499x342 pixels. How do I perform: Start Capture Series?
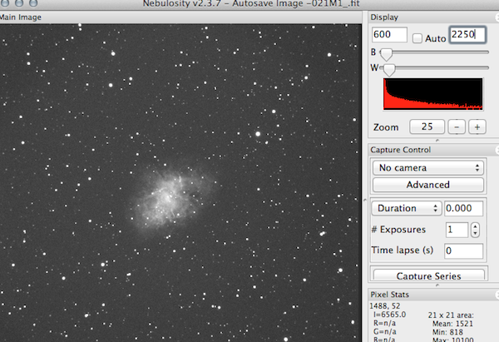click(x=428, y=275)
